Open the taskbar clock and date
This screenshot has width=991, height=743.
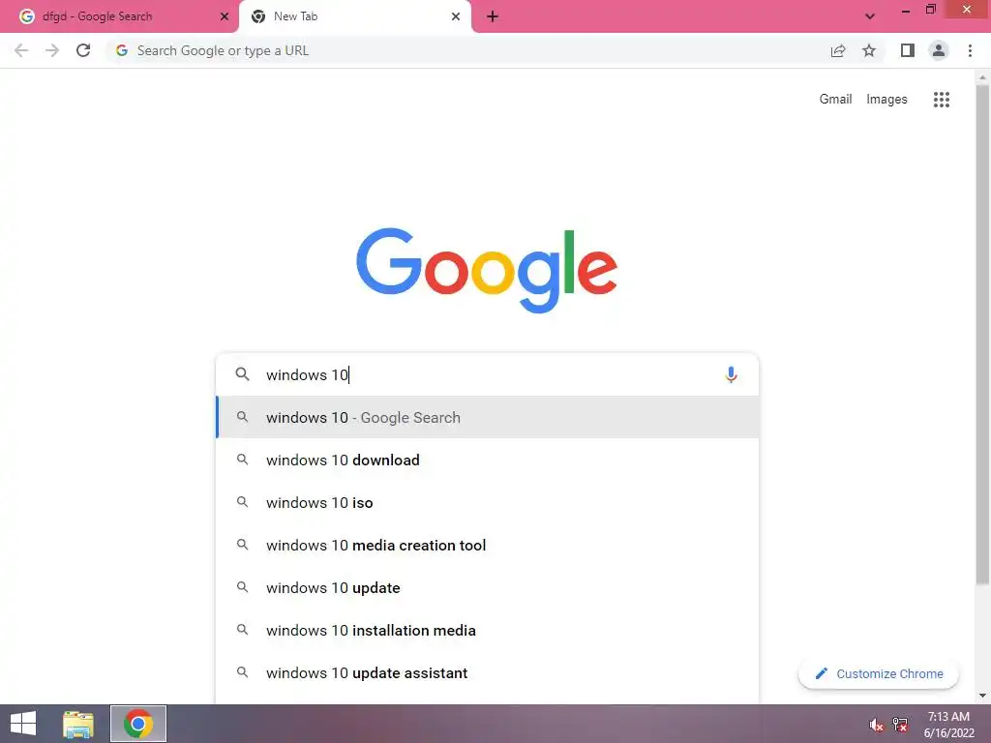tap(948, 725)
